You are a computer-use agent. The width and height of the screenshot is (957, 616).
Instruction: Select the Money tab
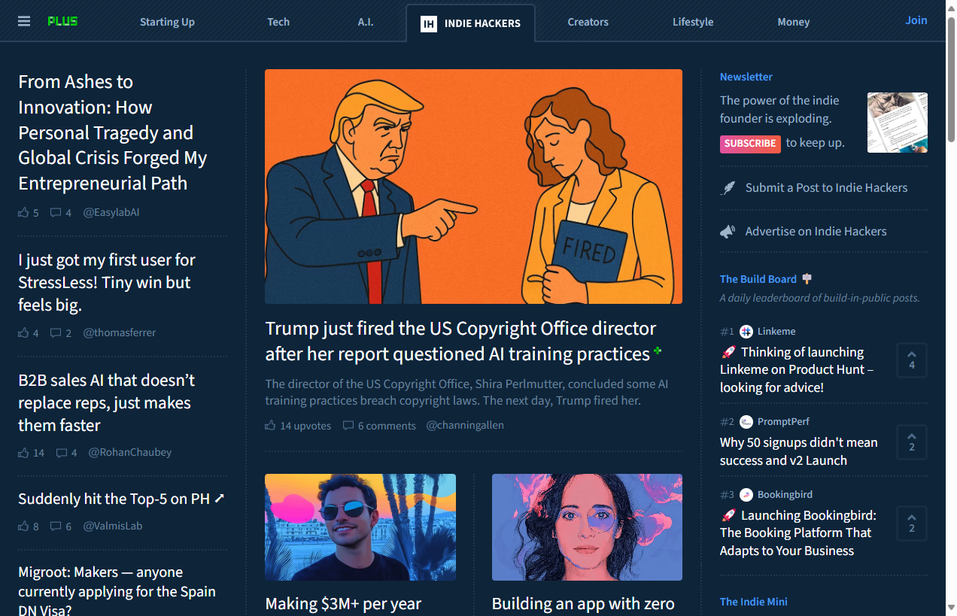[794, 22]
